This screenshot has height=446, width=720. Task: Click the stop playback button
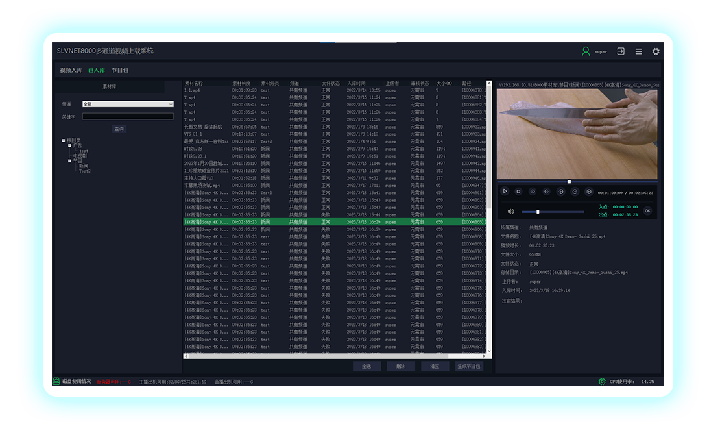click(x=518, y=192)
